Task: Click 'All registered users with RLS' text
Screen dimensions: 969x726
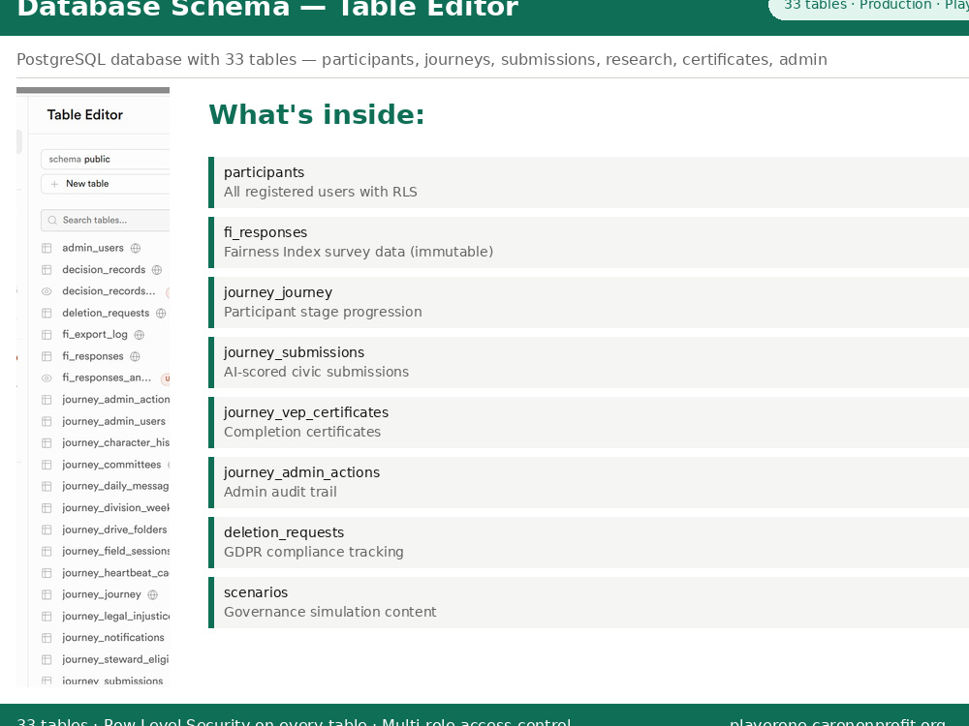Action: [x=320, y=192]
